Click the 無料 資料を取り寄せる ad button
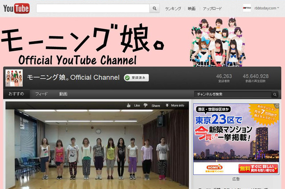The height and width of the screenshot is (189, 285). click(x=258, y=169)
